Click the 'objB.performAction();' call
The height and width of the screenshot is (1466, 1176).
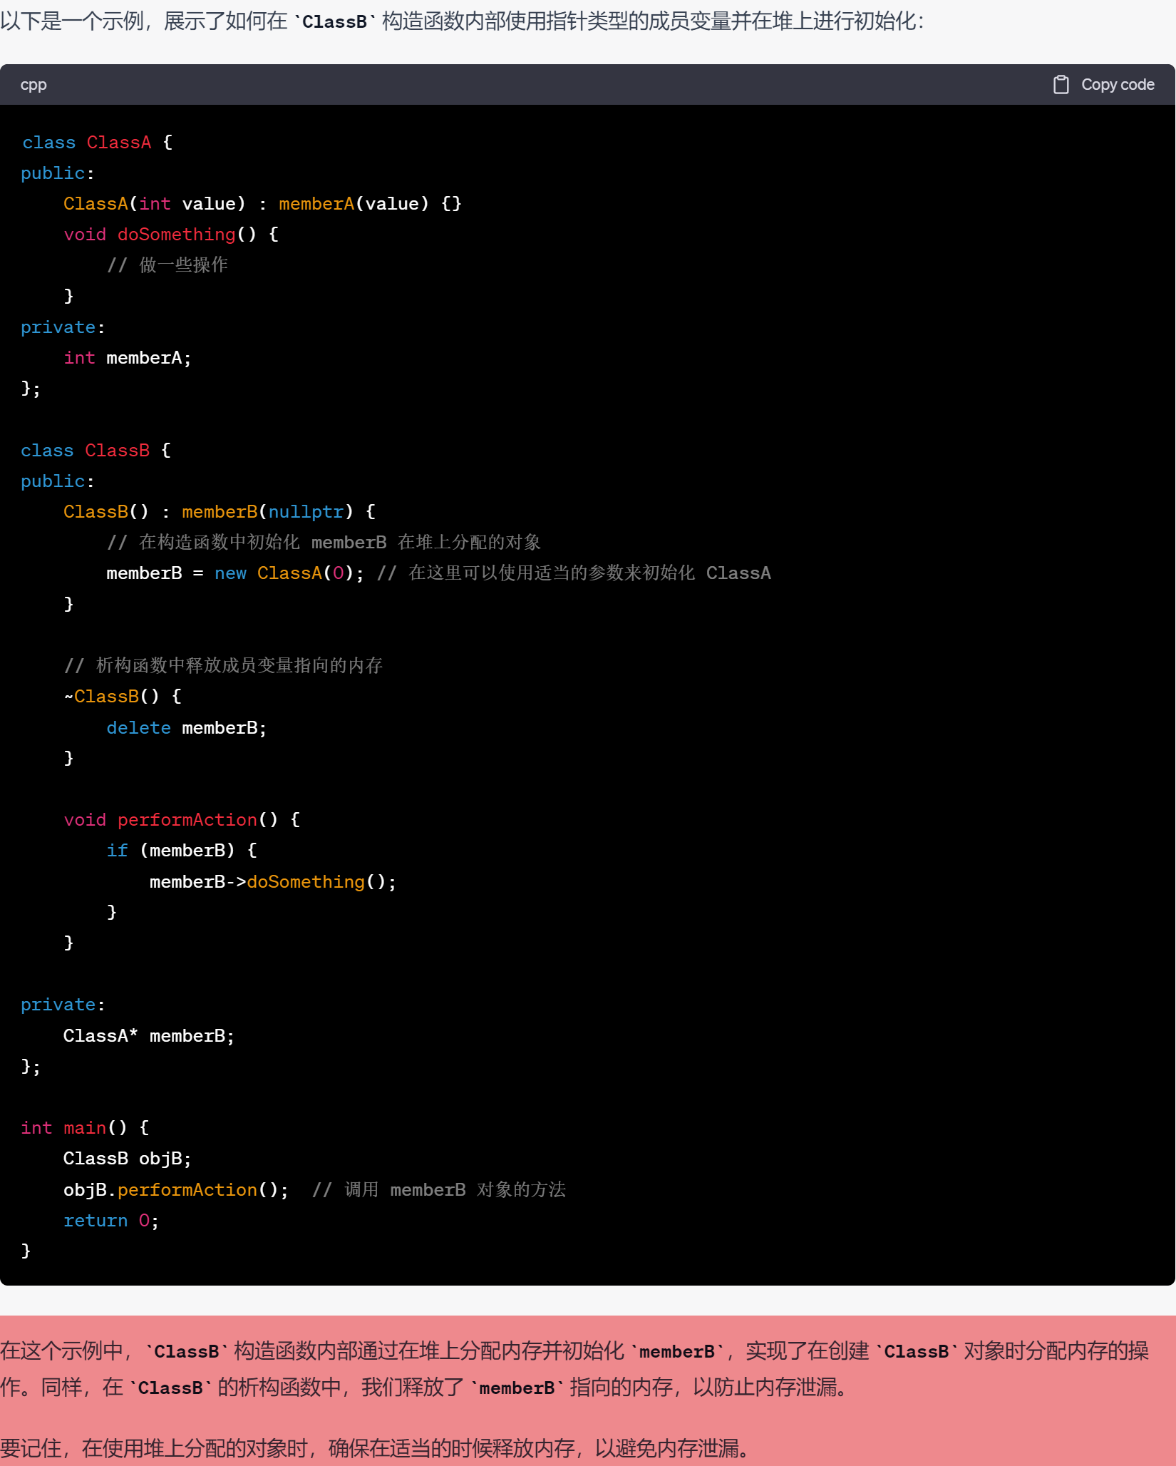click(176, 1190)
